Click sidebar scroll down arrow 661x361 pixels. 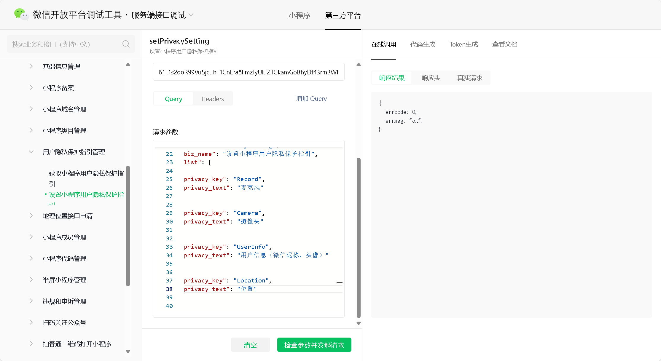(128, 352)
